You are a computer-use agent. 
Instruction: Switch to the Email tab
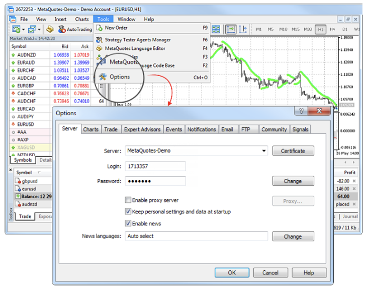[x=227, y=129]
